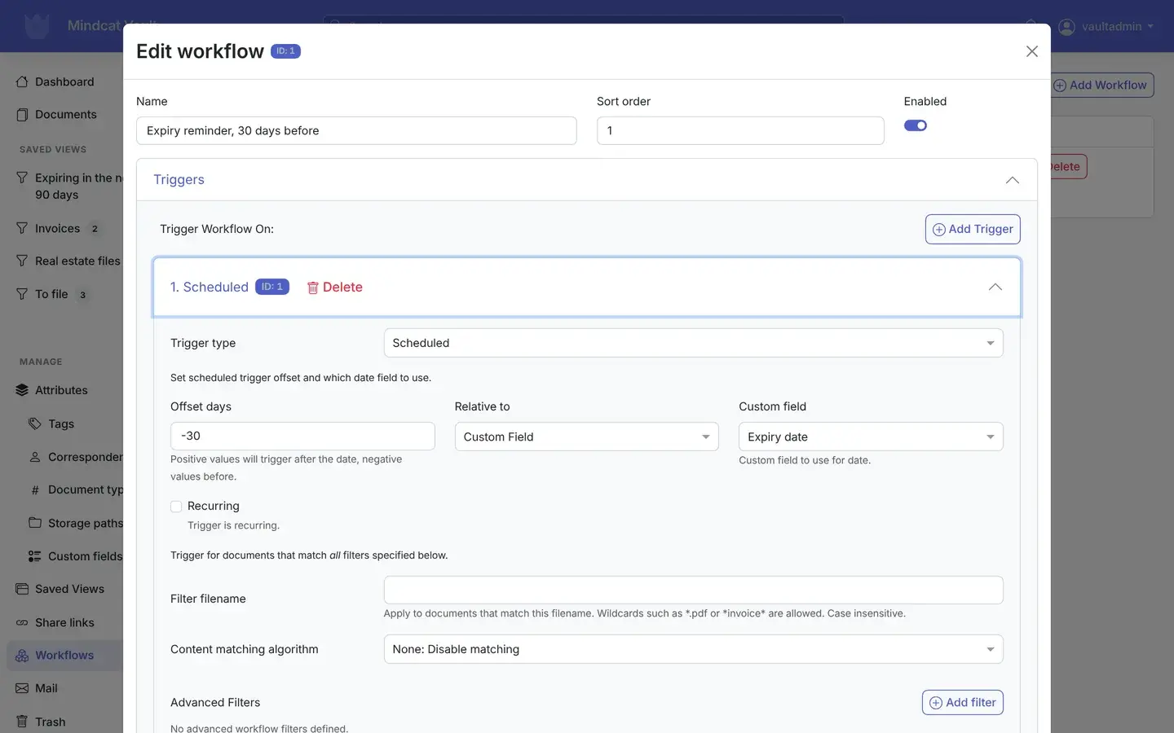Click the Documents sidebar icon
This screenshot has height=733, width=1174.
tap(22, 115)
